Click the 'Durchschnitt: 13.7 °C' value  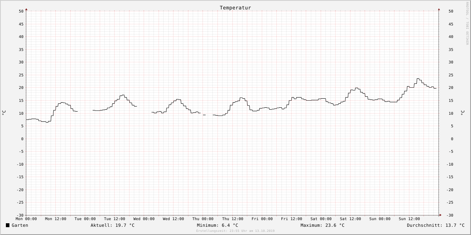(x=436, y=225)
